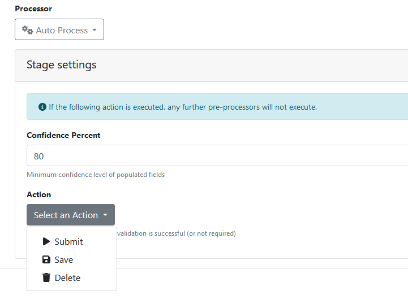
Task: Click the play icon beside Submit
Action: (x=46, y=241)
